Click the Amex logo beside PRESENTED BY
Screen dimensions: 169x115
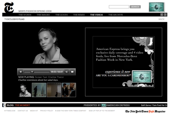click(104, 105)
